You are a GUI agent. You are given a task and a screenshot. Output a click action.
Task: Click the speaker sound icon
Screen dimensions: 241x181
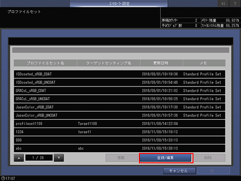coord(223,3)
